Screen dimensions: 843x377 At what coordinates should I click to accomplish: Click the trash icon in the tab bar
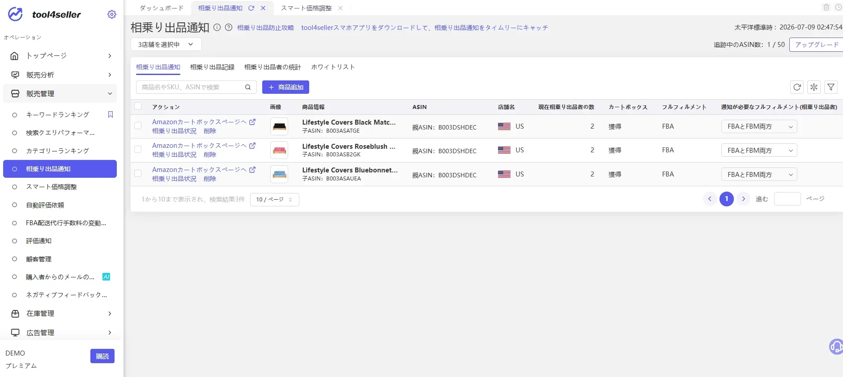[826, 7]
